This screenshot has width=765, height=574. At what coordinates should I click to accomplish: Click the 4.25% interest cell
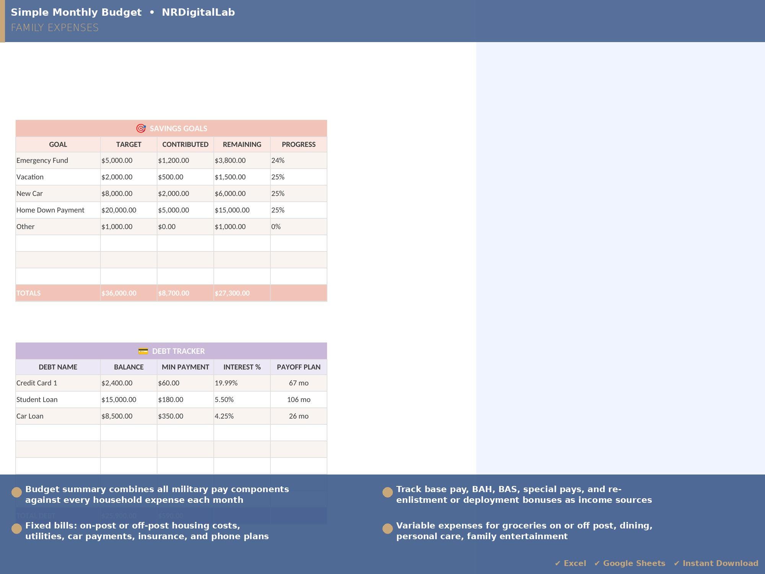click(x=242, y=416)
